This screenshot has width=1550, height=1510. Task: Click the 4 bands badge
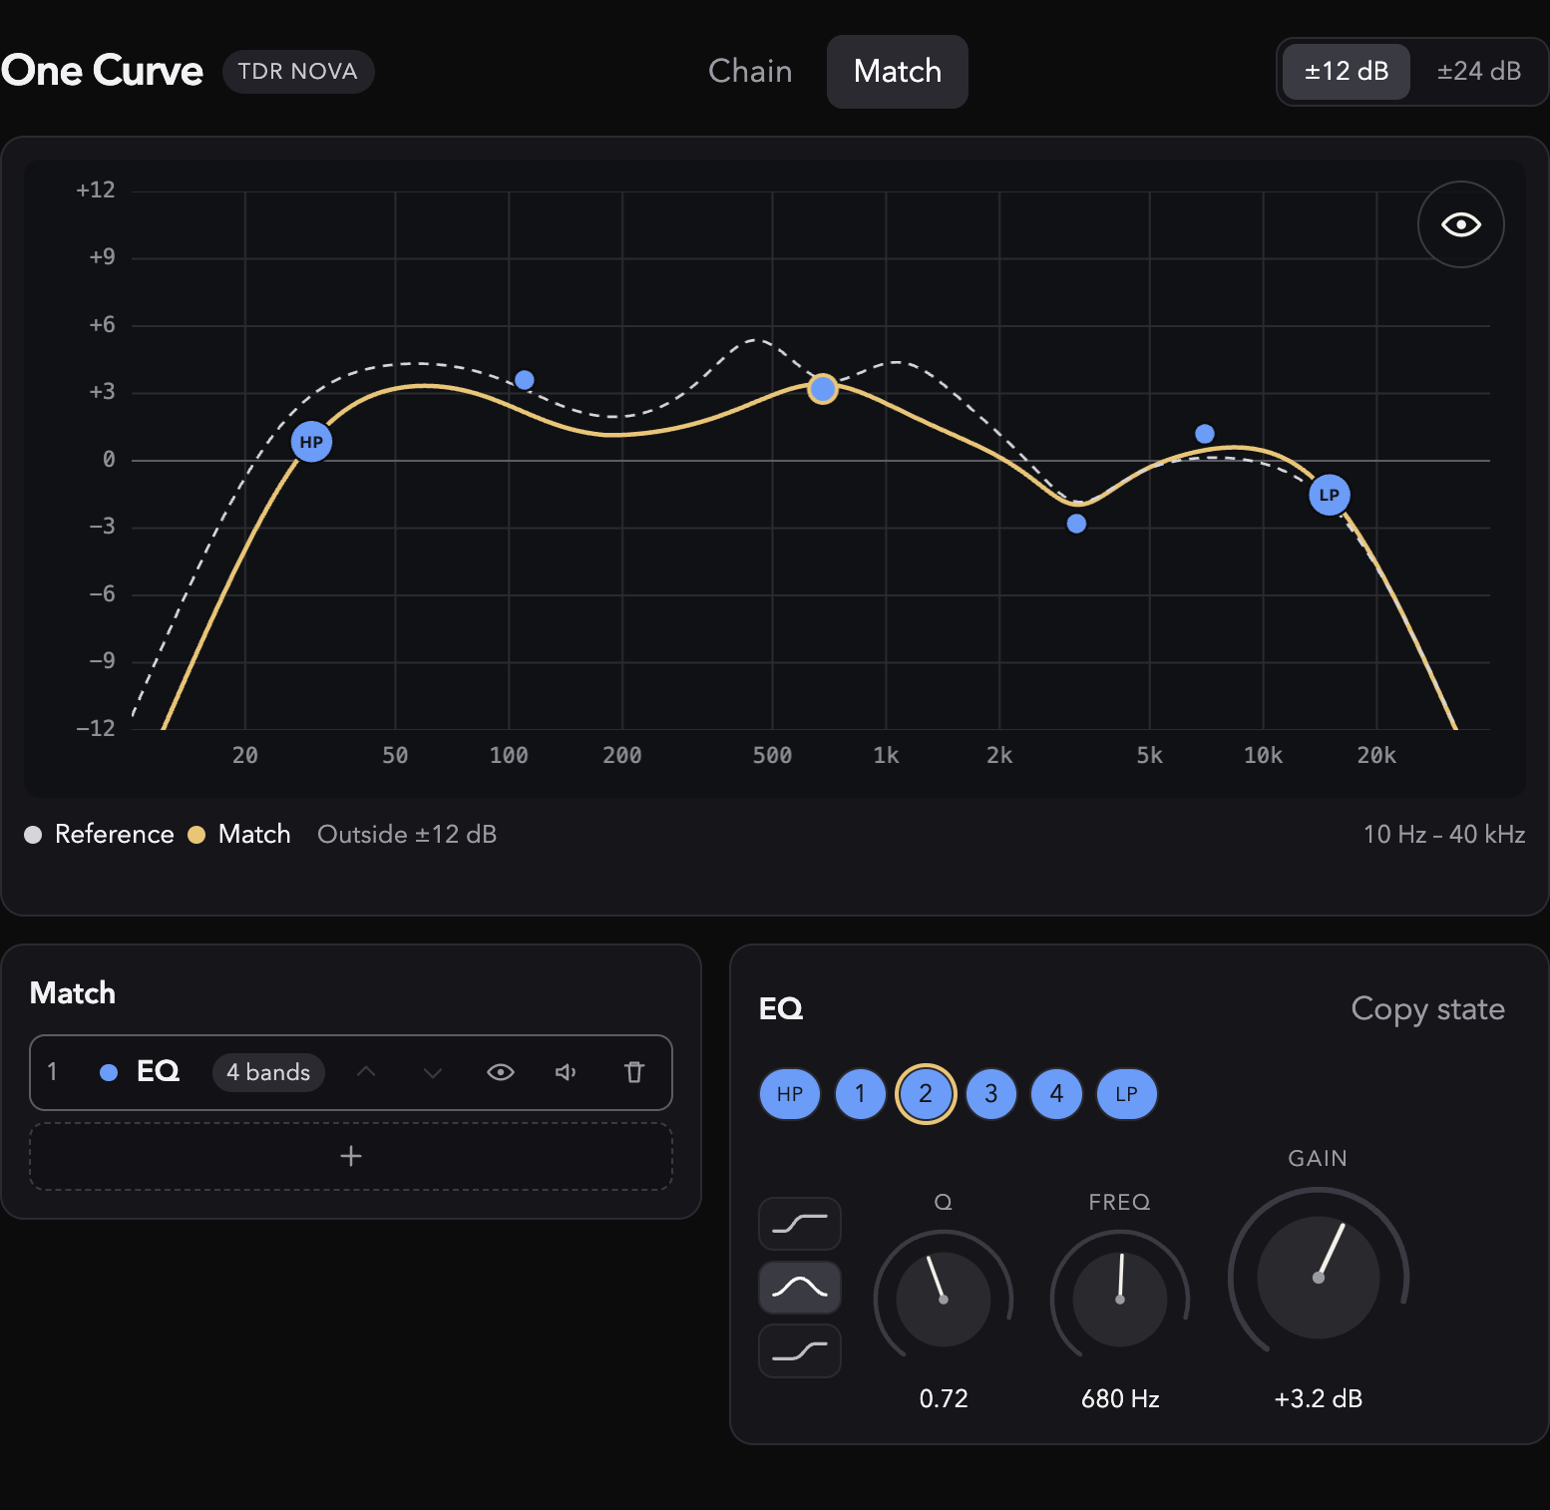[268, 1072]
